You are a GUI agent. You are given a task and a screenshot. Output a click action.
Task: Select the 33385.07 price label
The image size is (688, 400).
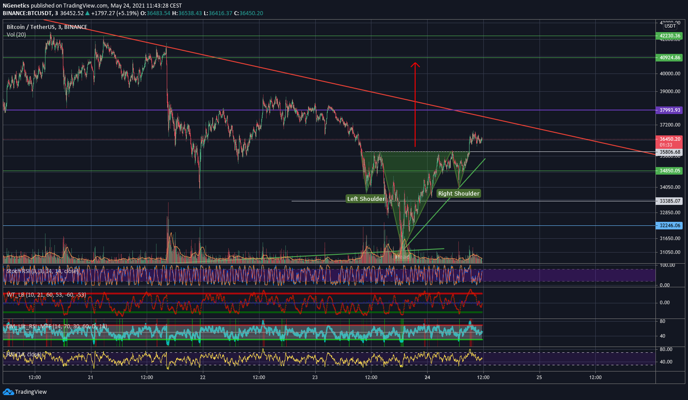[670, 201]
